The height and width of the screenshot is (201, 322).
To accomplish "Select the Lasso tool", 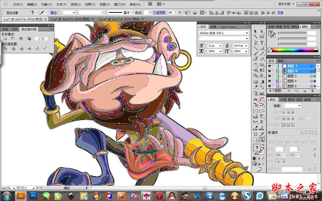I will 262,37.
